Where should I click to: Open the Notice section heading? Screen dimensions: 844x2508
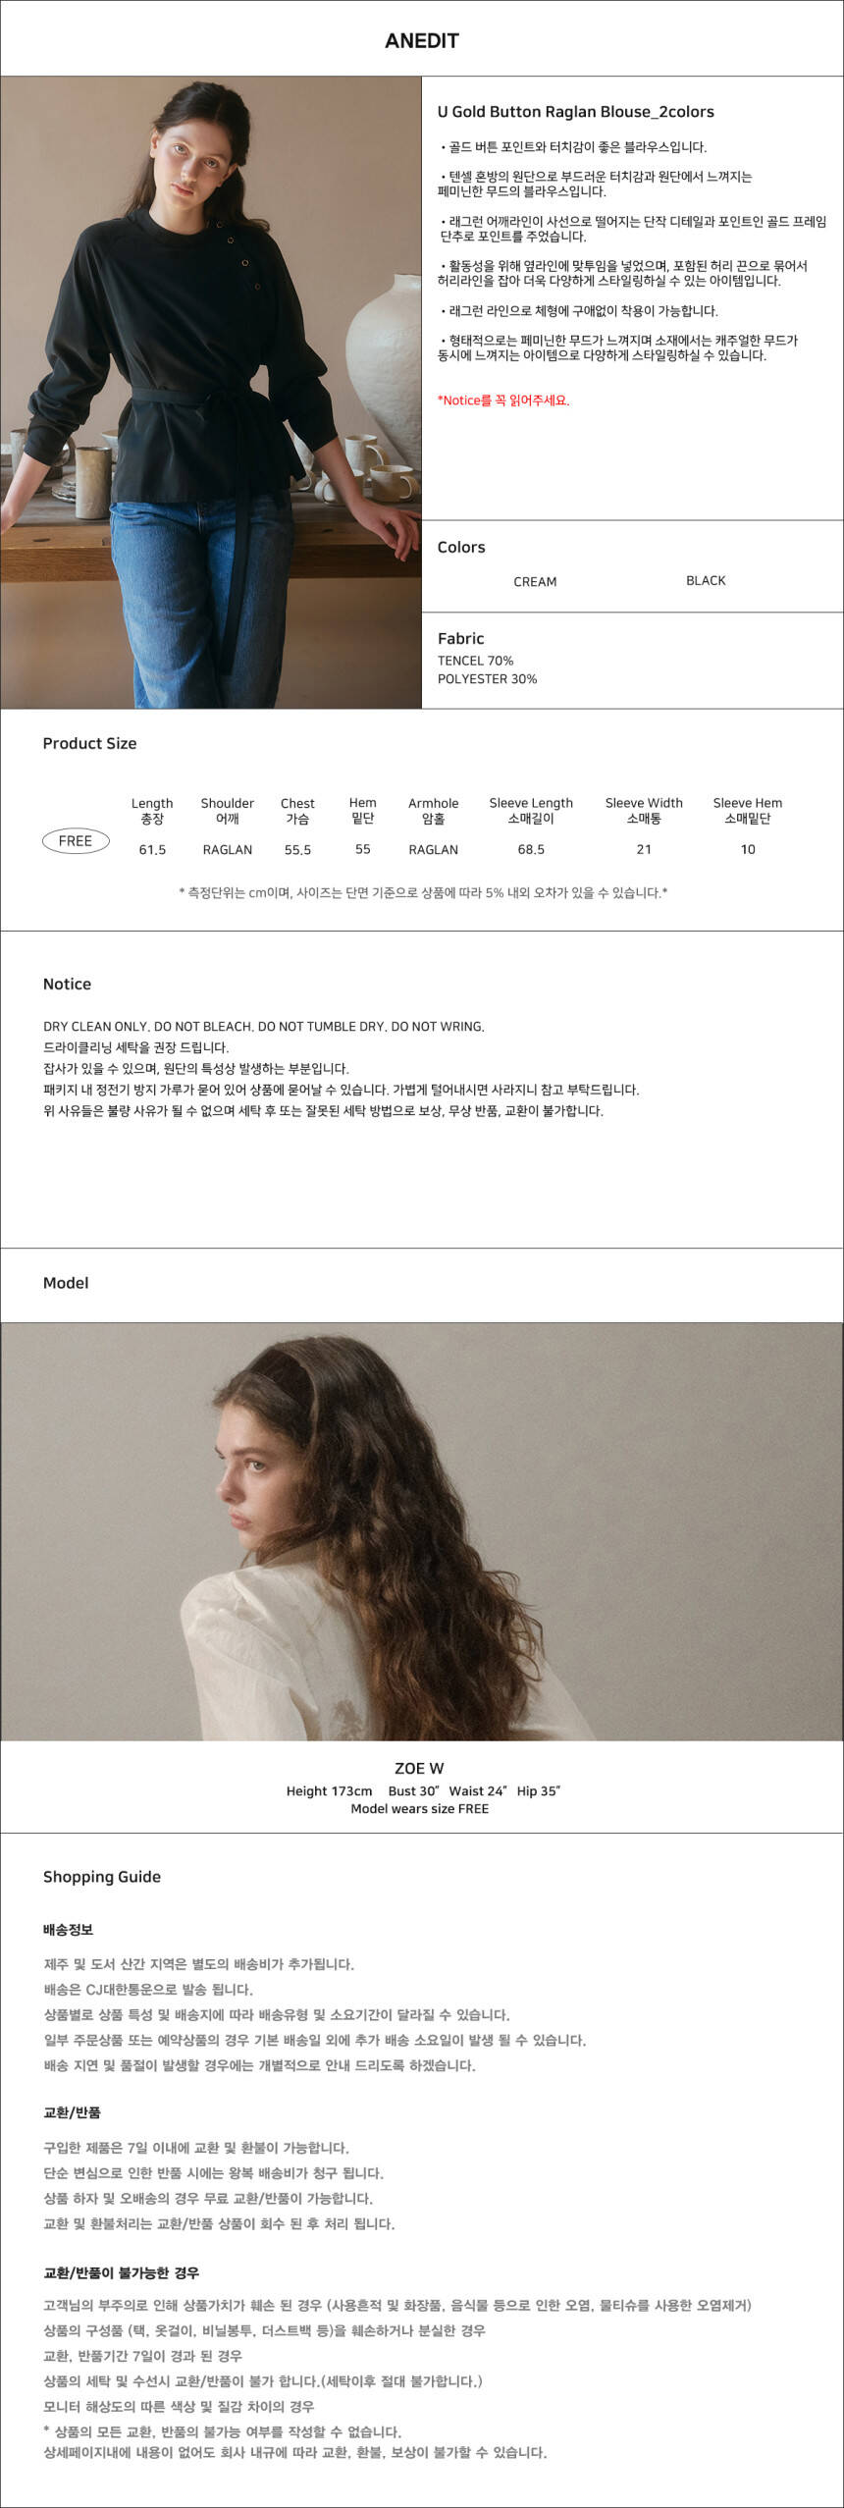[x=67, y=984]
